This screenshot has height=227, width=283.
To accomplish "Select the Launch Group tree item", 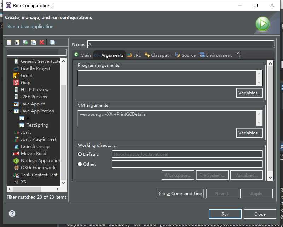I will coord(35,146).
